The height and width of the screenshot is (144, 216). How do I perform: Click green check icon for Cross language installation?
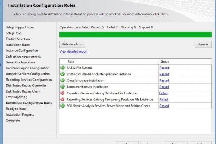point(63,80)
